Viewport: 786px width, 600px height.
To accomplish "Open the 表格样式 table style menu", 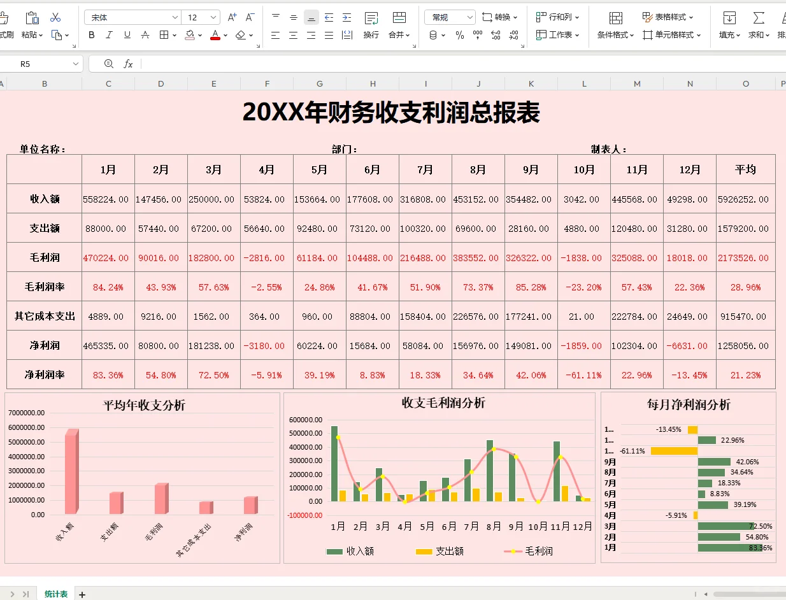I will (x=668, y=17).
